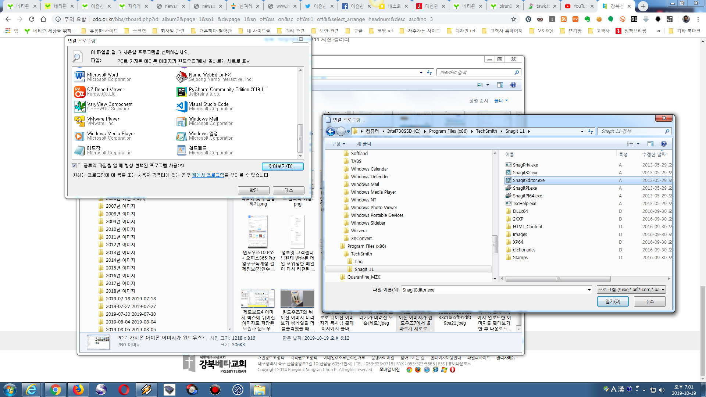Image resolution: width=706 pixels, height=397 pixels.
Task: Select the TechSmith folder in tree
Action: click(x=361, y=254)
